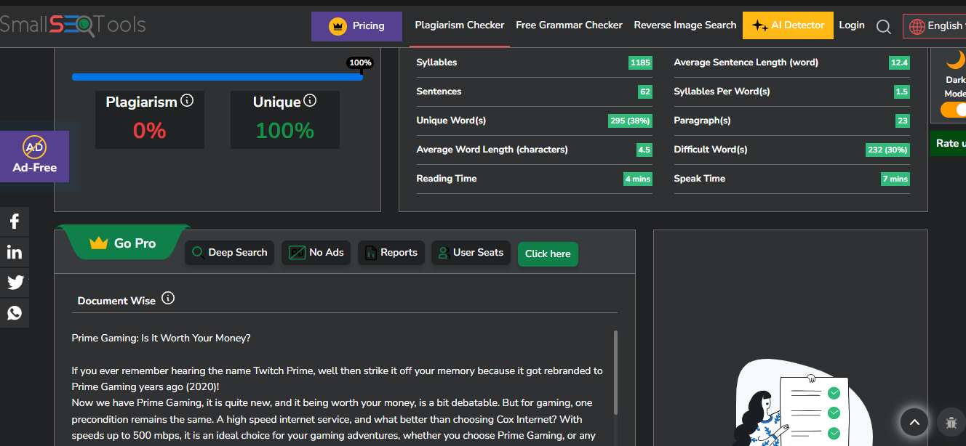Share via the WhatsApp icon

pos(15,313)
